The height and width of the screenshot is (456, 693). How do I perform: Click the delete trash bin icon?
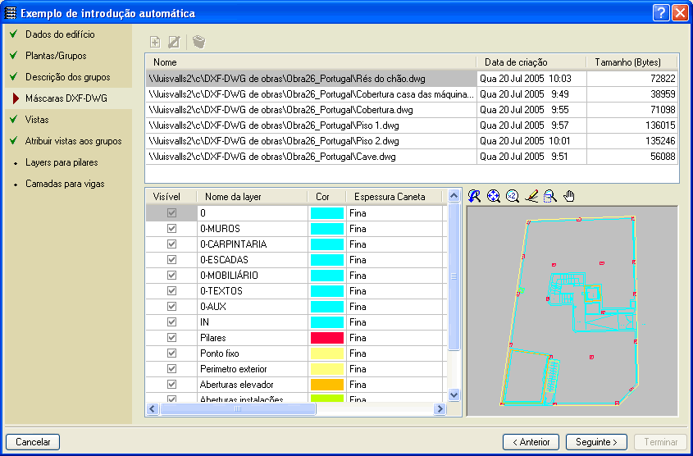[199, 42]
